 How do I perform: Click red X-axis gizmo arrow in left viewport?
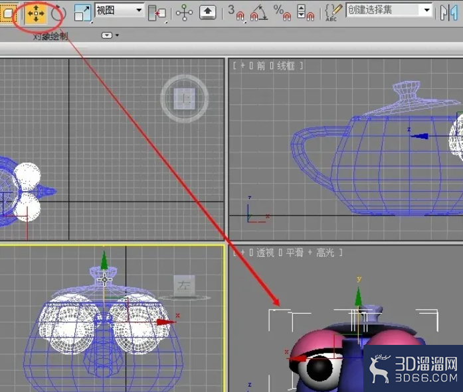[165, 322]
